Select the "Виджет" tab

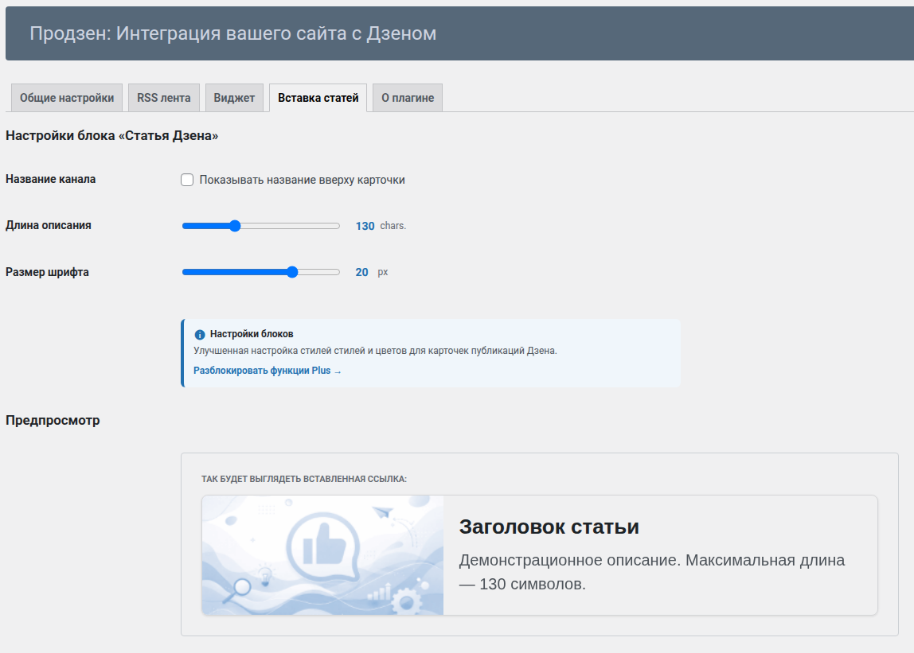[x=234, y=97]
